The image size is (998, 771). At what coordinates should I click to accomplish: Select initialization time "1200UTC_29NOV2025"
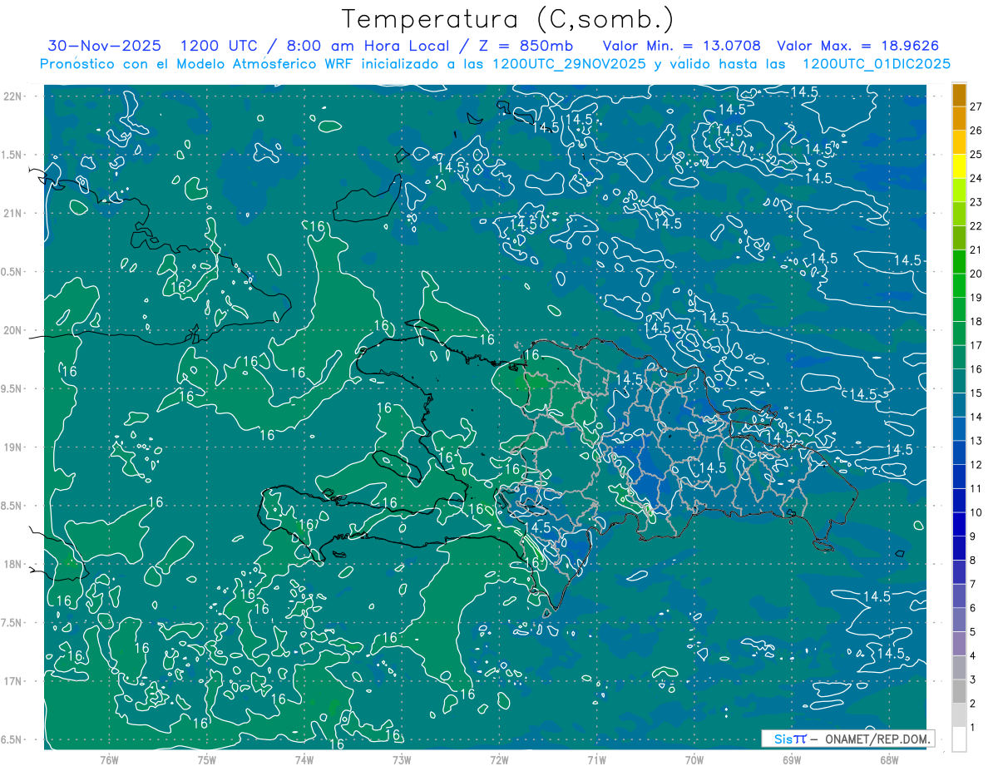tap(570, 64)
